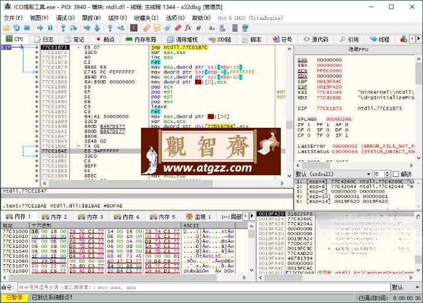Image resolution: width=423 pixels, height=303 pixels.
Task: Step over the next instruction
Action: [x=73, y=28]
